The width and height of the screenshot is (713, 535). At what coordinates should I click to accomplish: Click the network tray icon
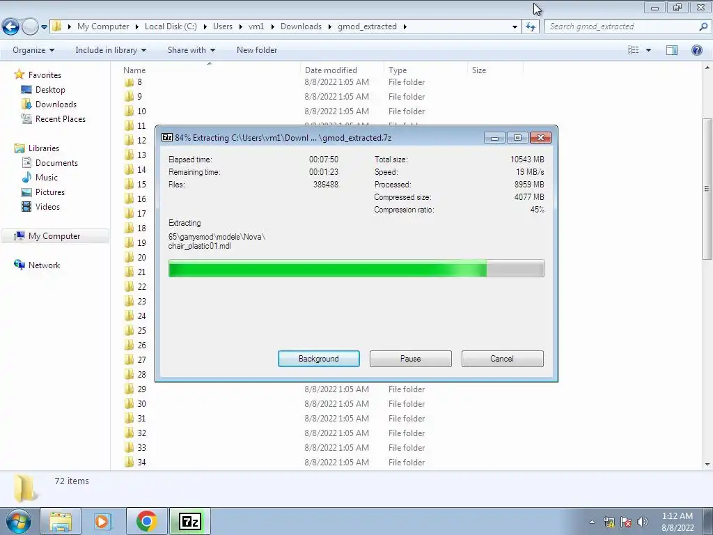609,522
